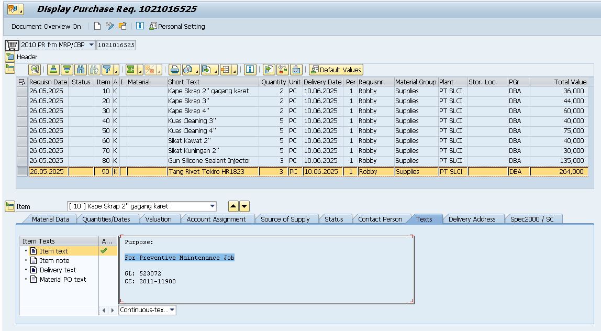Click the shopping cart document icon
601x331 pixels.
12,45
